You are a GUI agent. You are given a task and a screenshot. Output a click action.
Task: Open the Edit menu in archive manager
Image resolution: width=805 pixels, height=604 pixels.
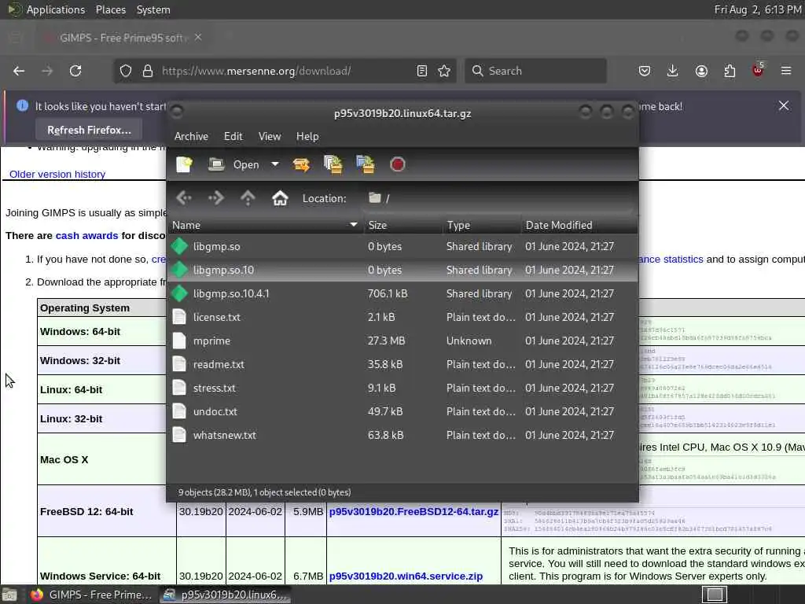click(x=233, y=137)
